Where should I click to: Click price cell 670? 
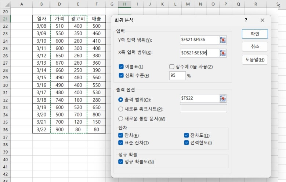coord(59,63)
